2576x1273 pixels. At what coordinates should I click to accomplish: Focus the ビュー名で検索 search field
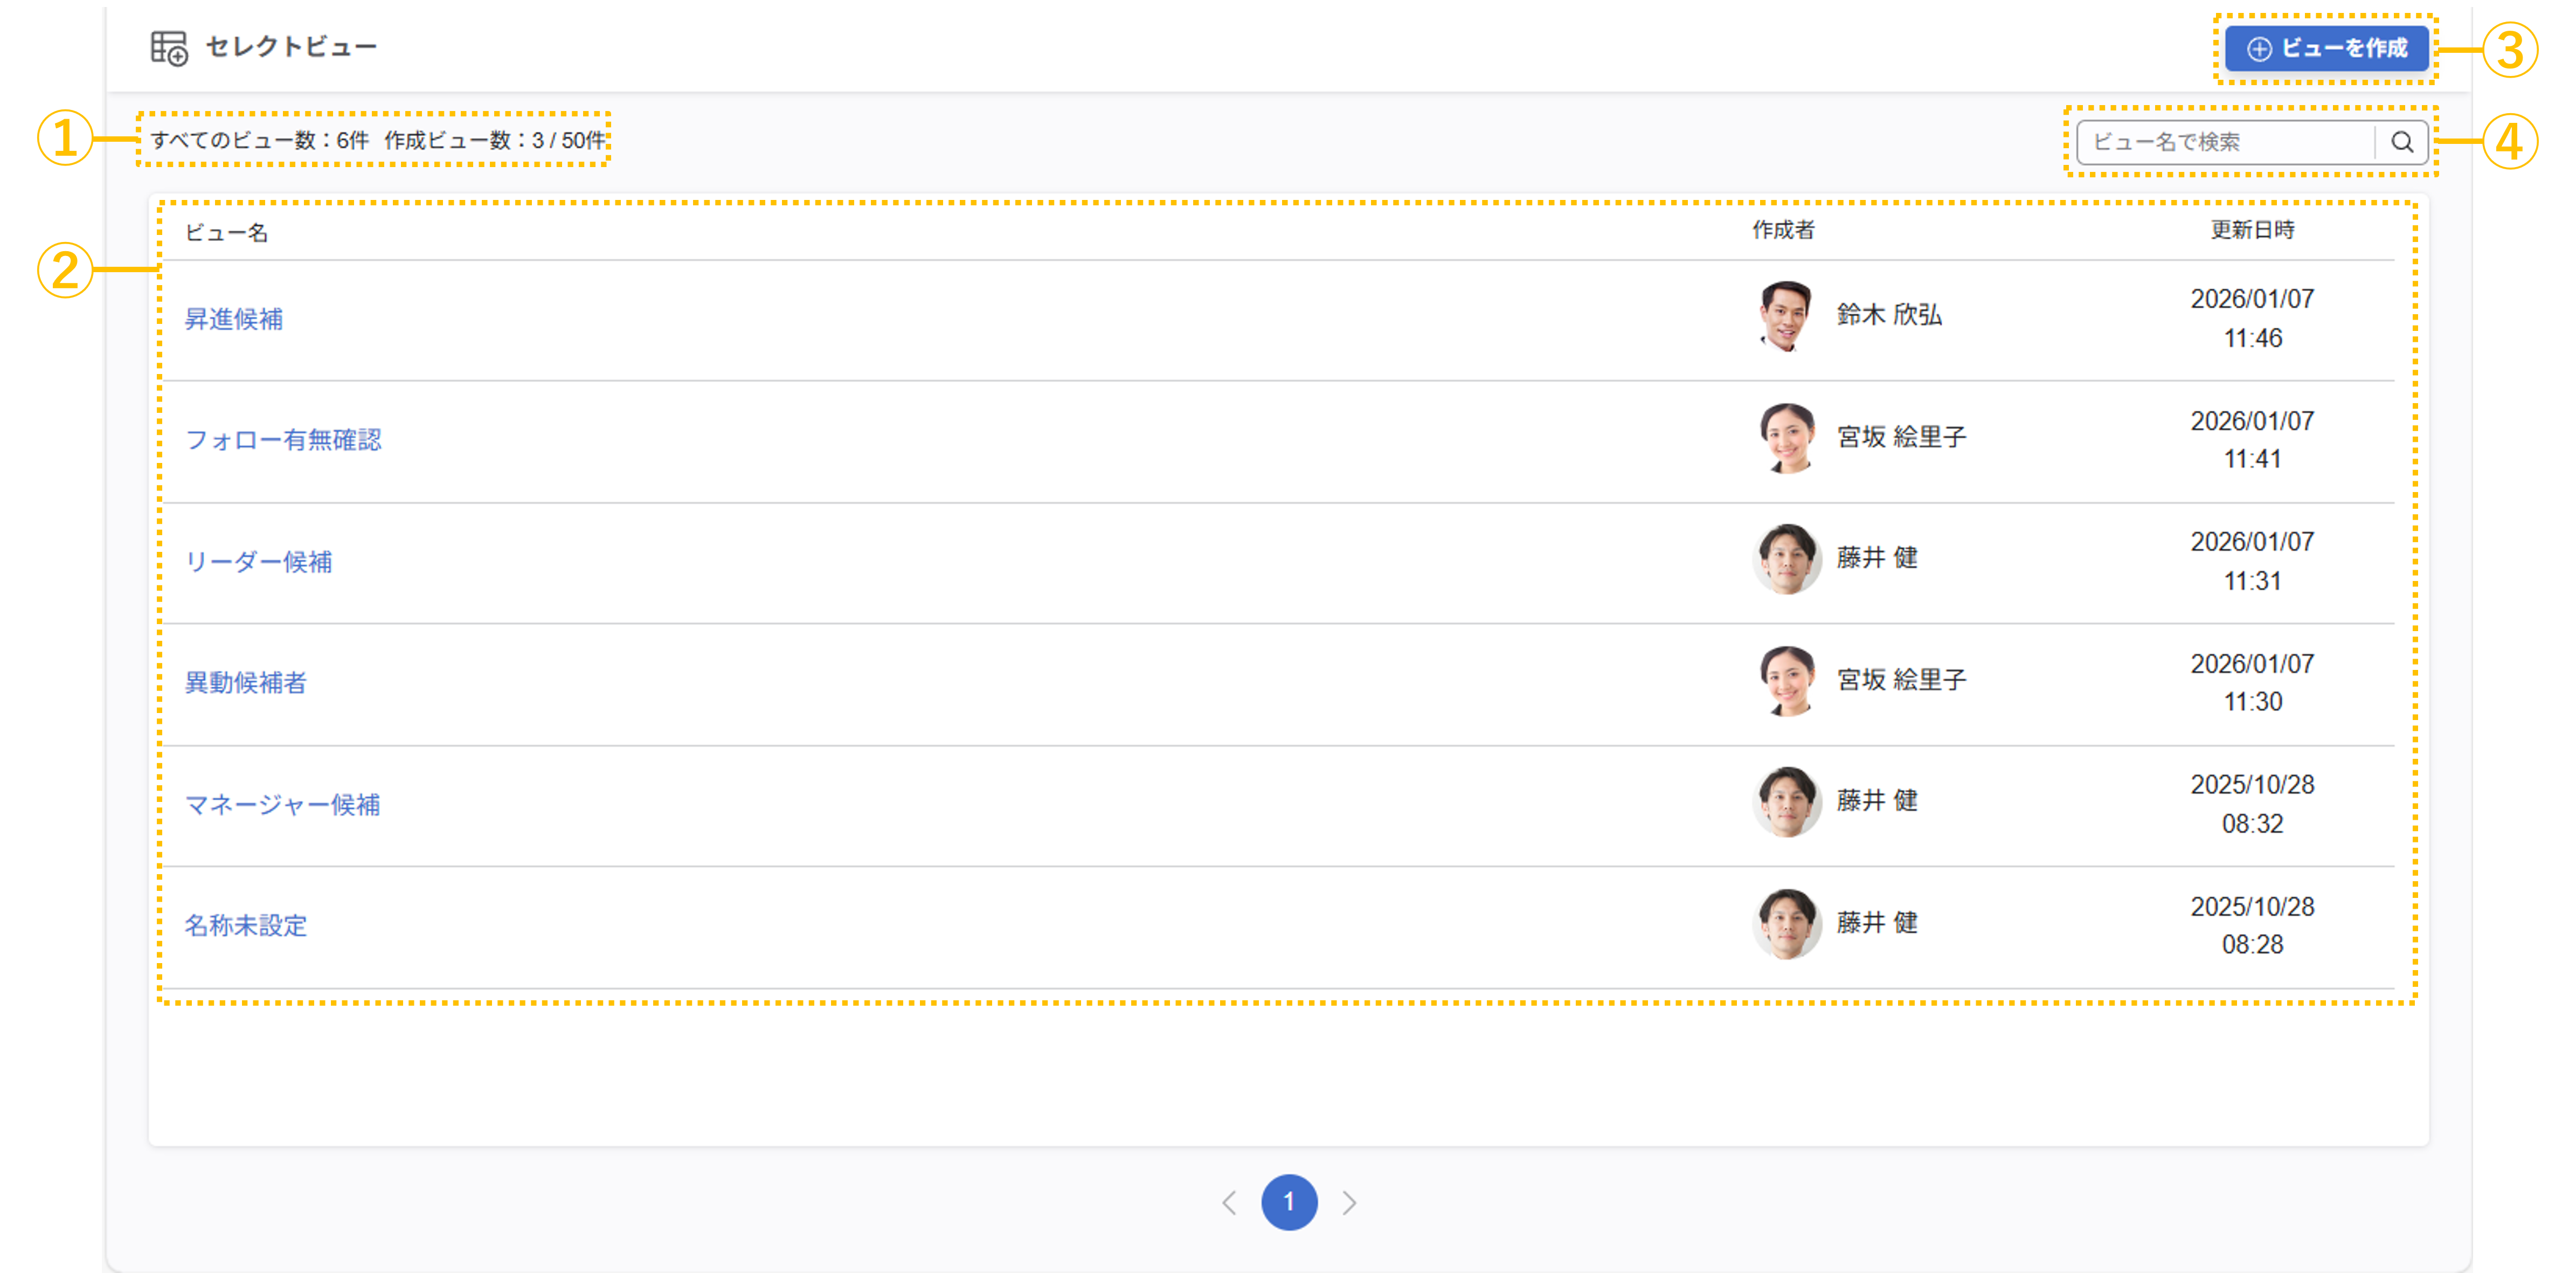[x=2226, y=142]
